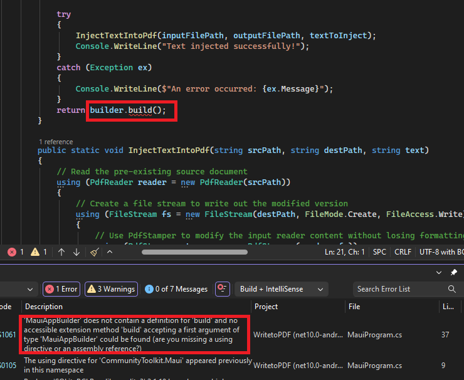Toggle the 0 of 7 Messages filter
Image resolution: width=464 pixels, height=380 pixels.
click(176, 289)
